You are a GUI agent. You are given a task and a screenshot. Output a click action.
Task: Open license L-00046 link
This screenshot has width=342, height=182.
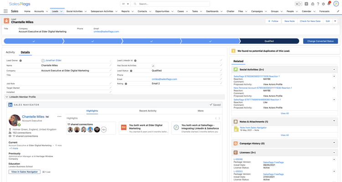click(x=238, y=159)
